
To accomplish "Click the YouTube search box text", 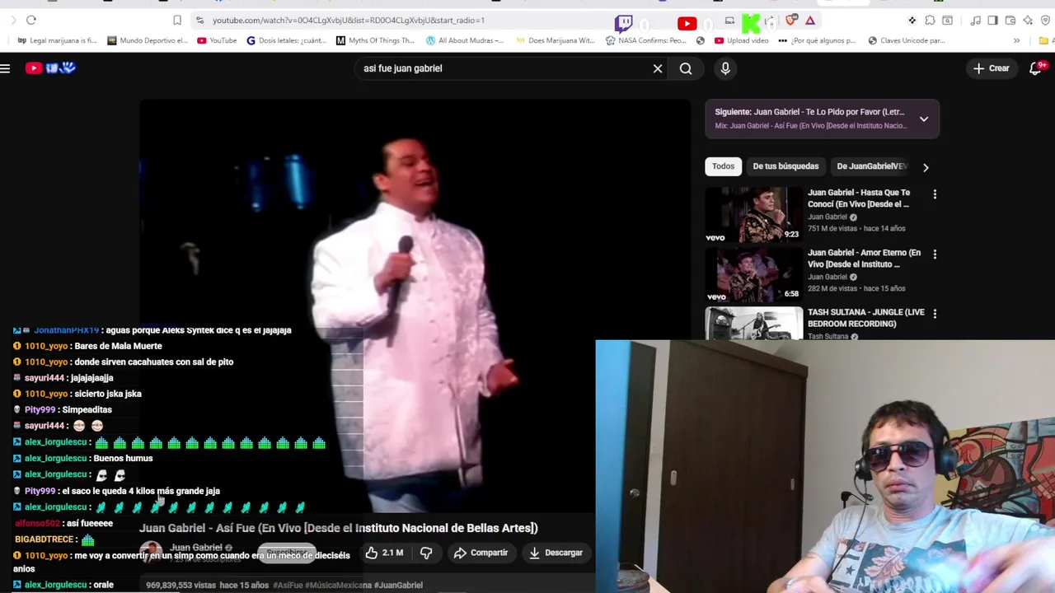I will click(403, 68).
